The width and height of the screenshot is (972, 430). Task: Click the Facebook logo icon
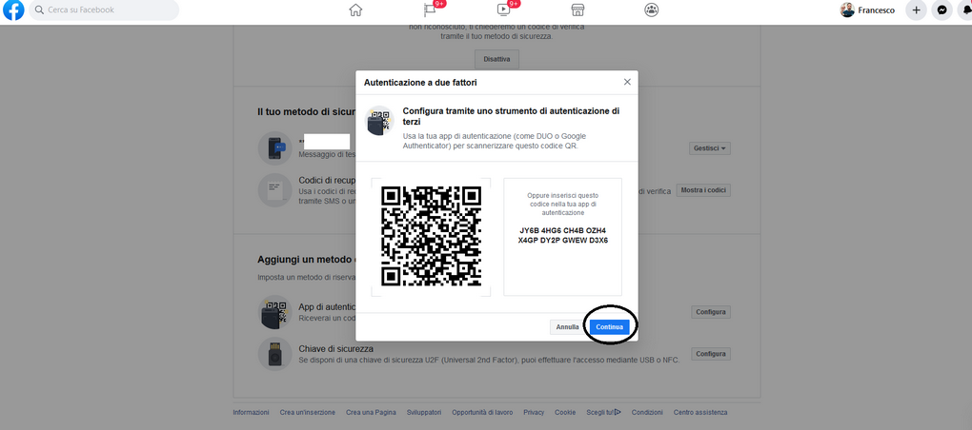[13, 10]
